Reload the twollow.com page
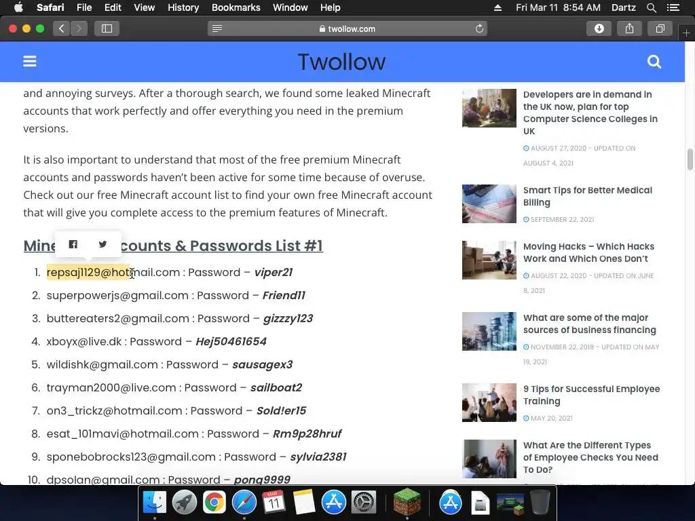 click(x=479, y=28)
